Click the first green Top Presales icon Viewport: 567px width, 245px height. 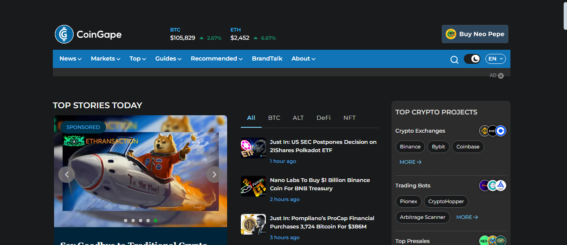(x=484, y=240)
